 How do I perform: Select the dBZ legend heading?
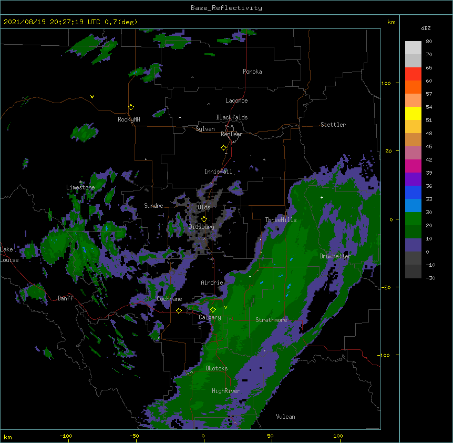[x=426, y=28]
